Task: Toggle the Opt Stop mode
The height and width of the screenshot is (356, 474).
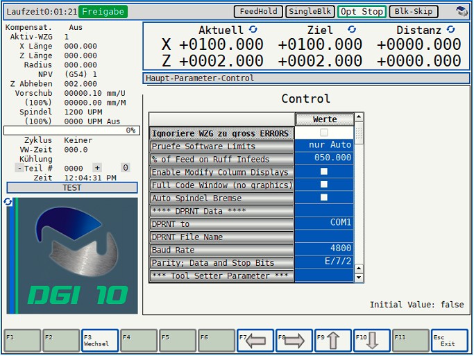Action: click(x=362, y=12)
